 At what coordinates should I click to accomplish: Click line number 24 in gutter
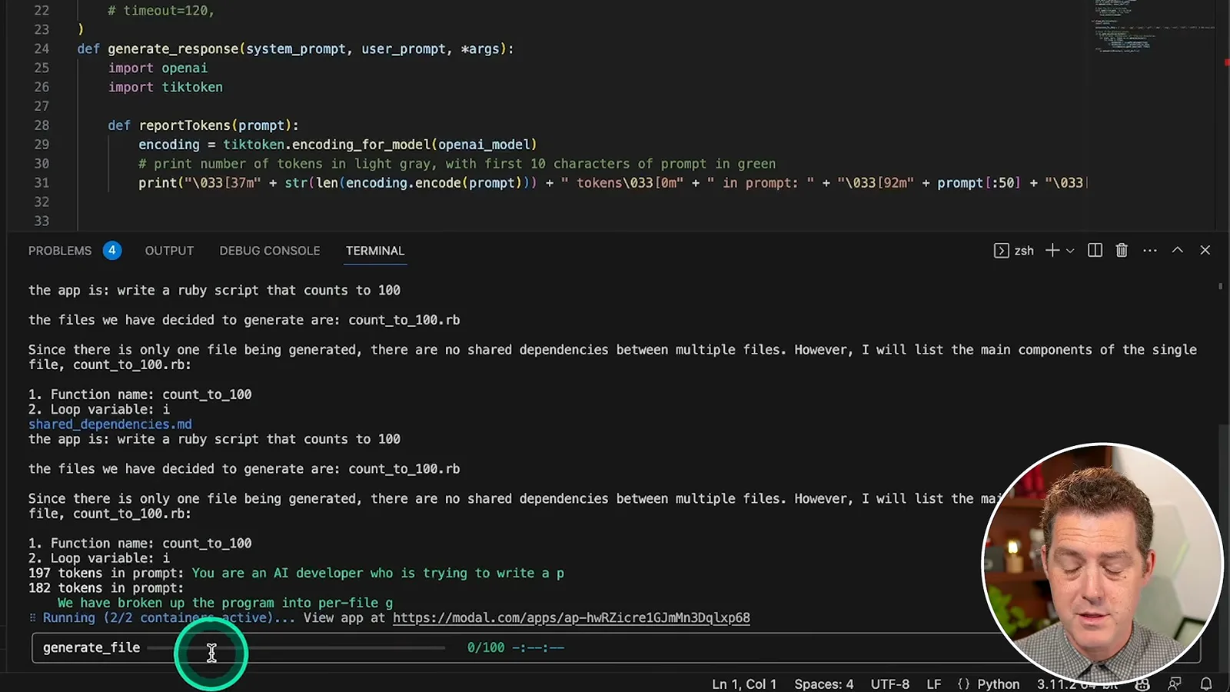tap(42, 48)
